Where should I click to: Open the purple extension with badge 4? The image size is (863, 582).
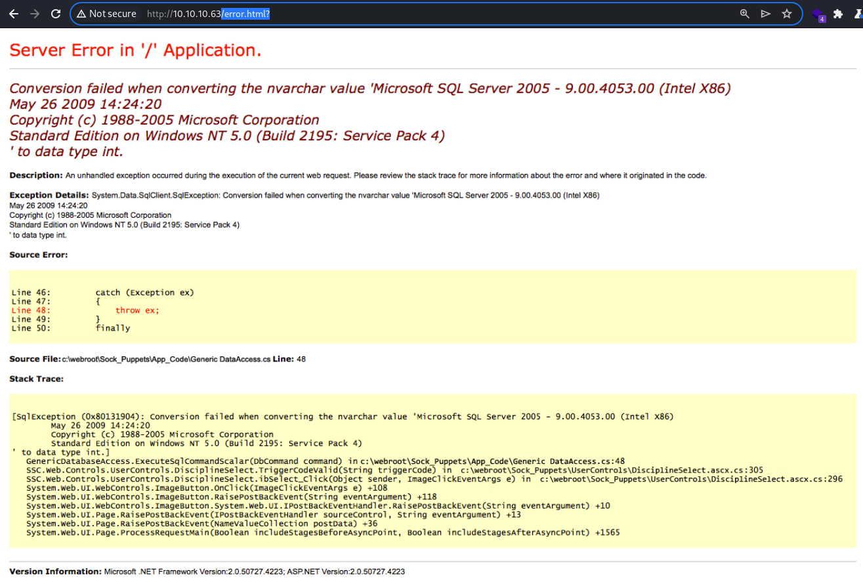point(818,14)
